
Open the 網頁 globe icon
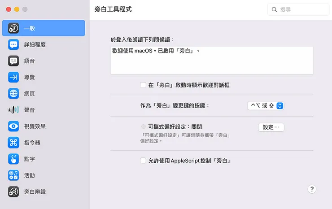point(13,94)
